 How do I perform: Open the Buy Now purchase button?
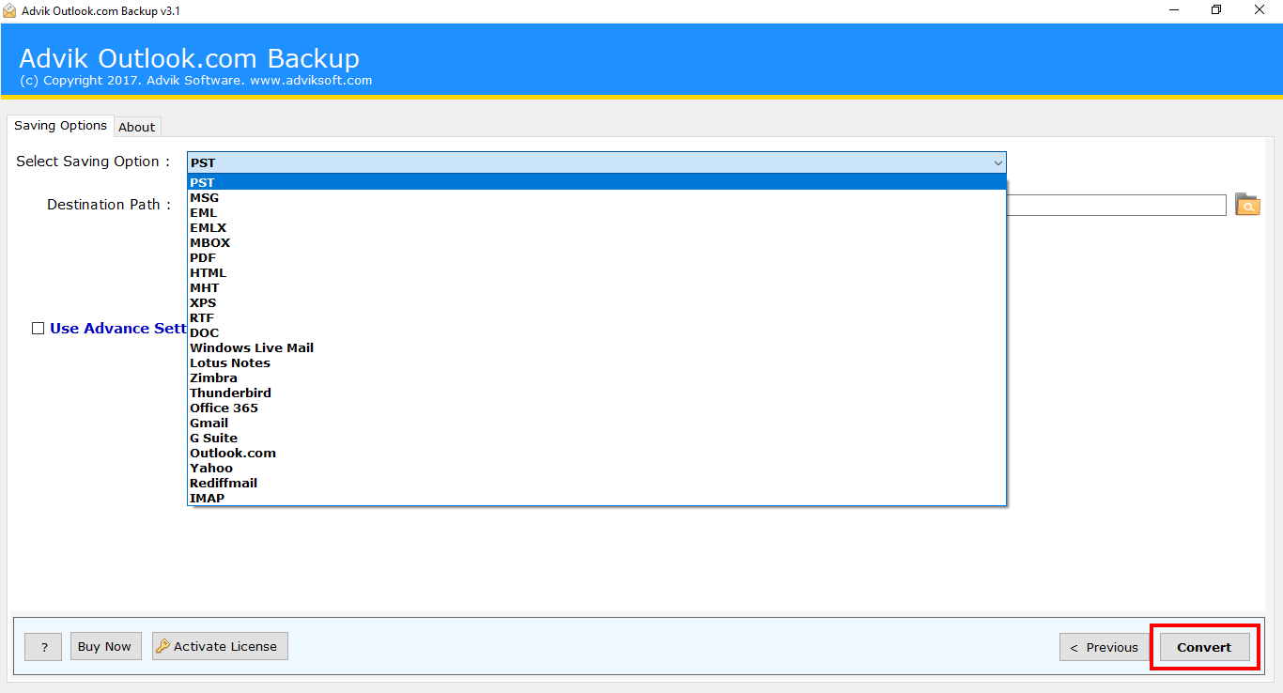coord(105,646)
